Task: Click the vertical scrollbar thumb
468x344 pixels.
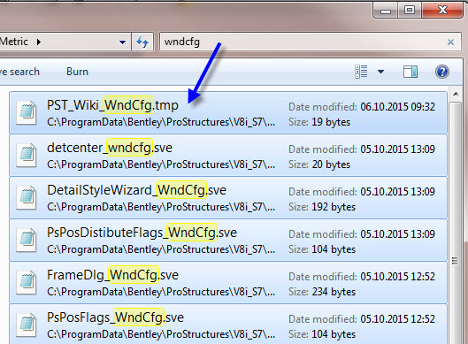Action: [456, 261]
